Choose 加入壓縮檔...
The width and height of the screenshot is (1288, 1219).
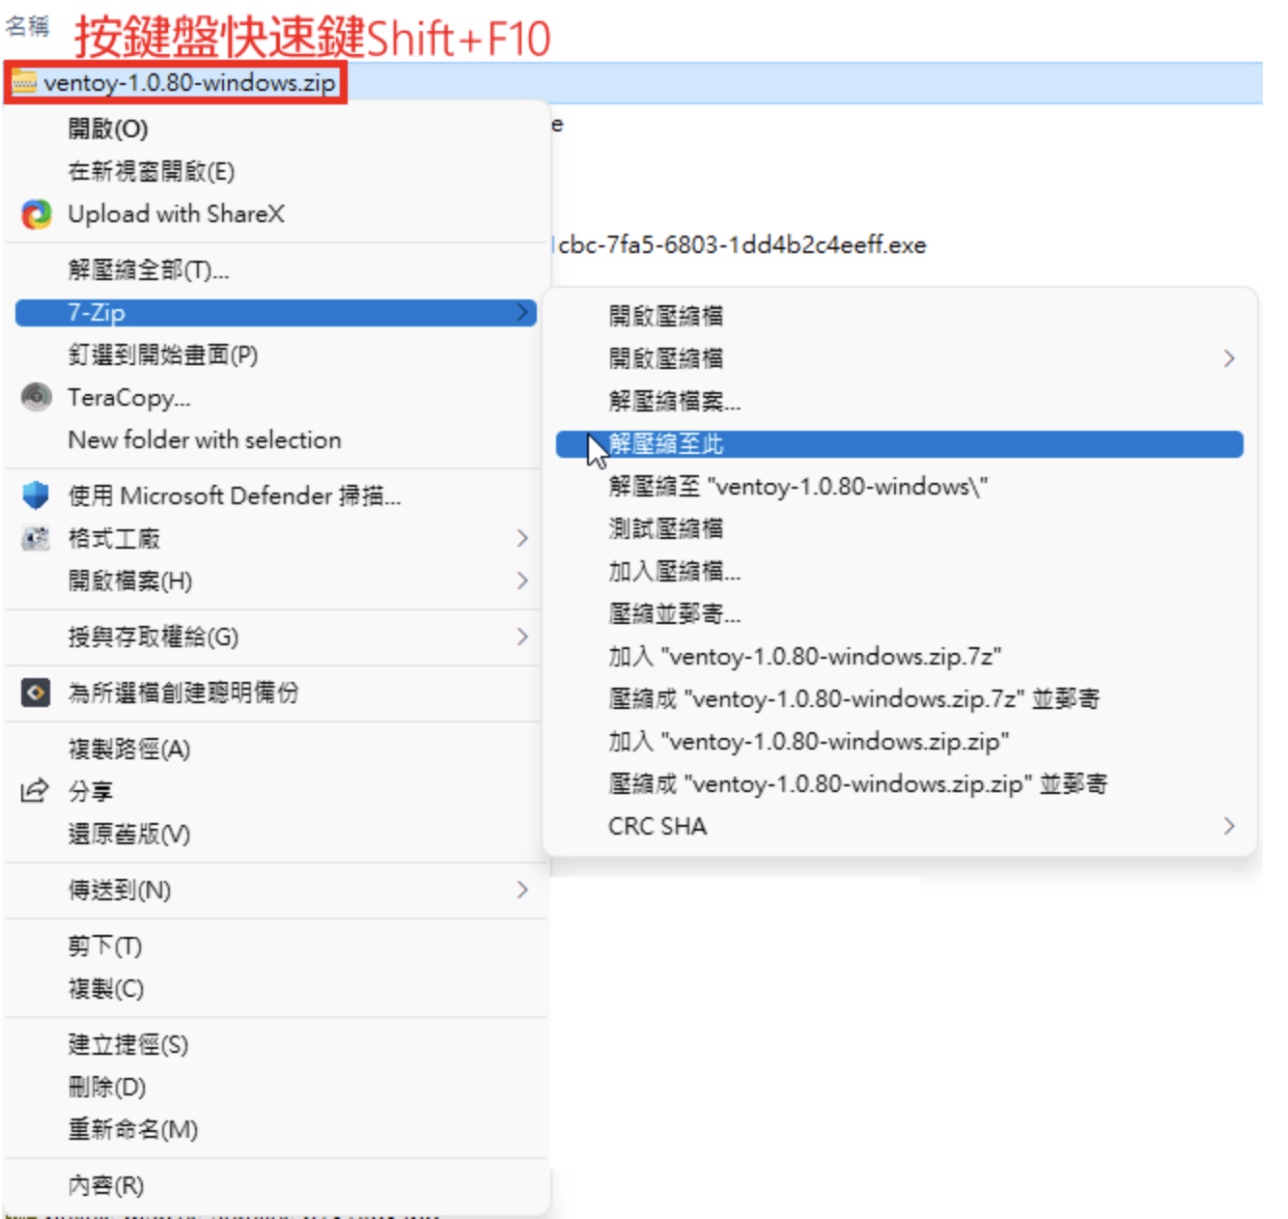pos(900,571)
